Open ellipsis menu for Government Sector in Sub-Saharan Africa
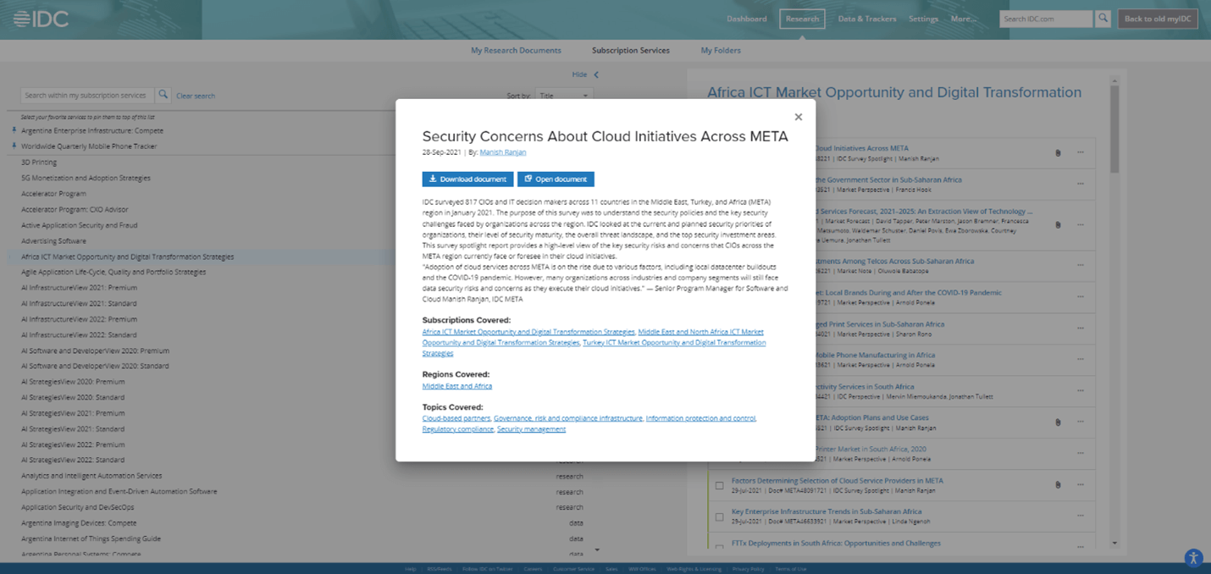This screenshot has width=1211, height=574. (x=1081, y=184)
